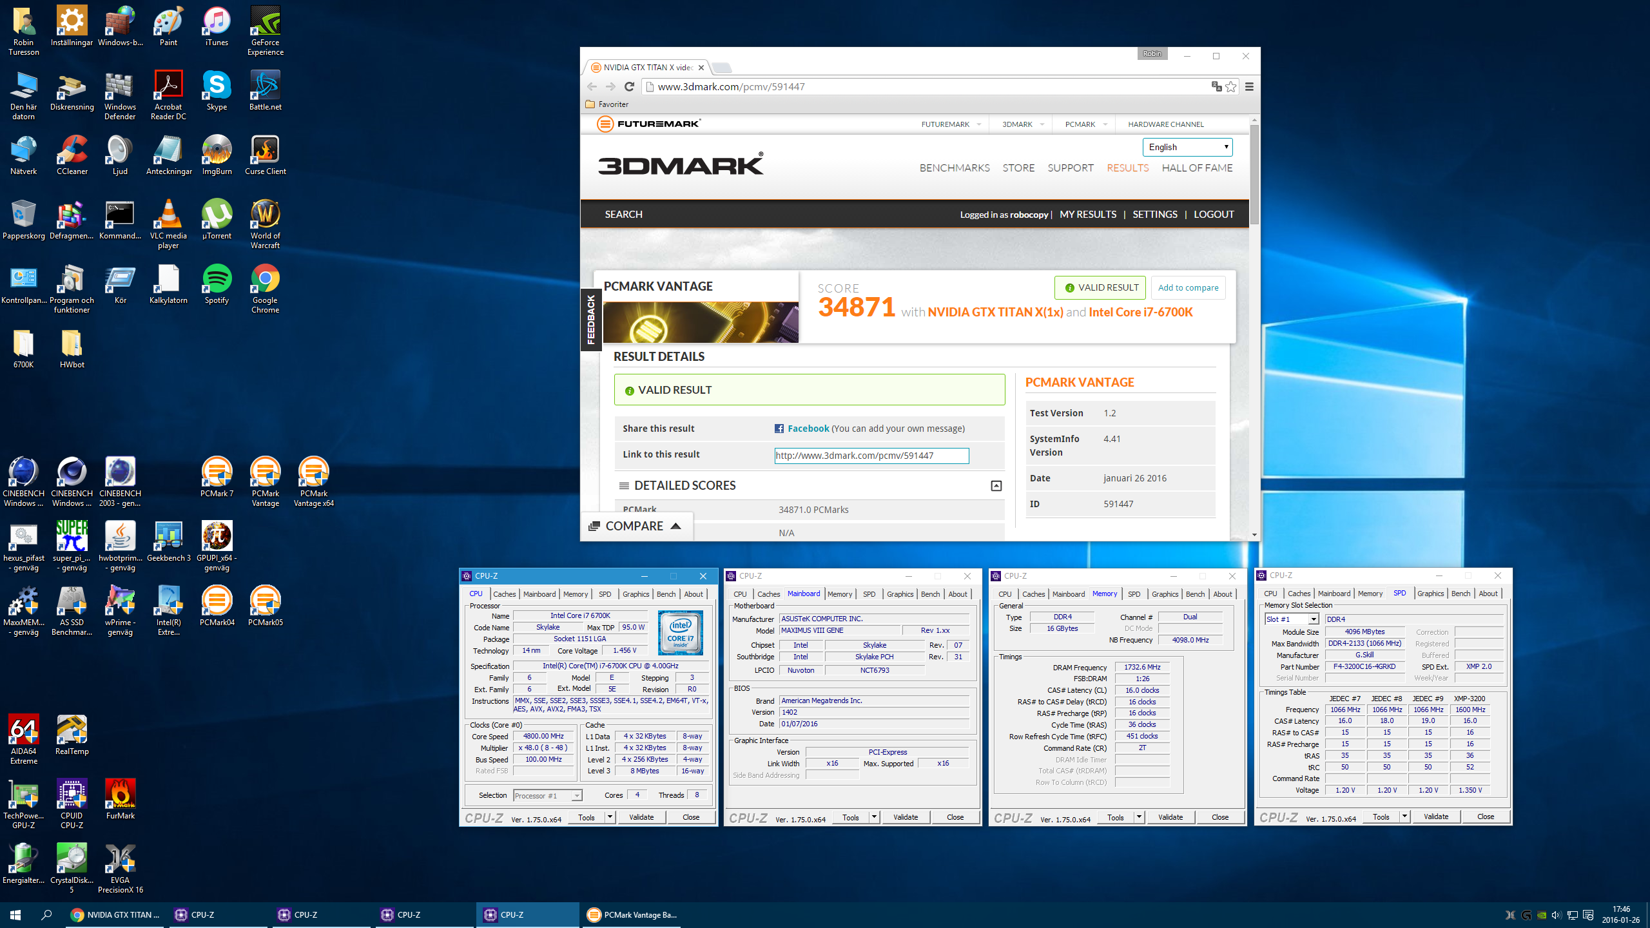Open Acrobat Reader DC shortcut

click(x=168, y=95)
